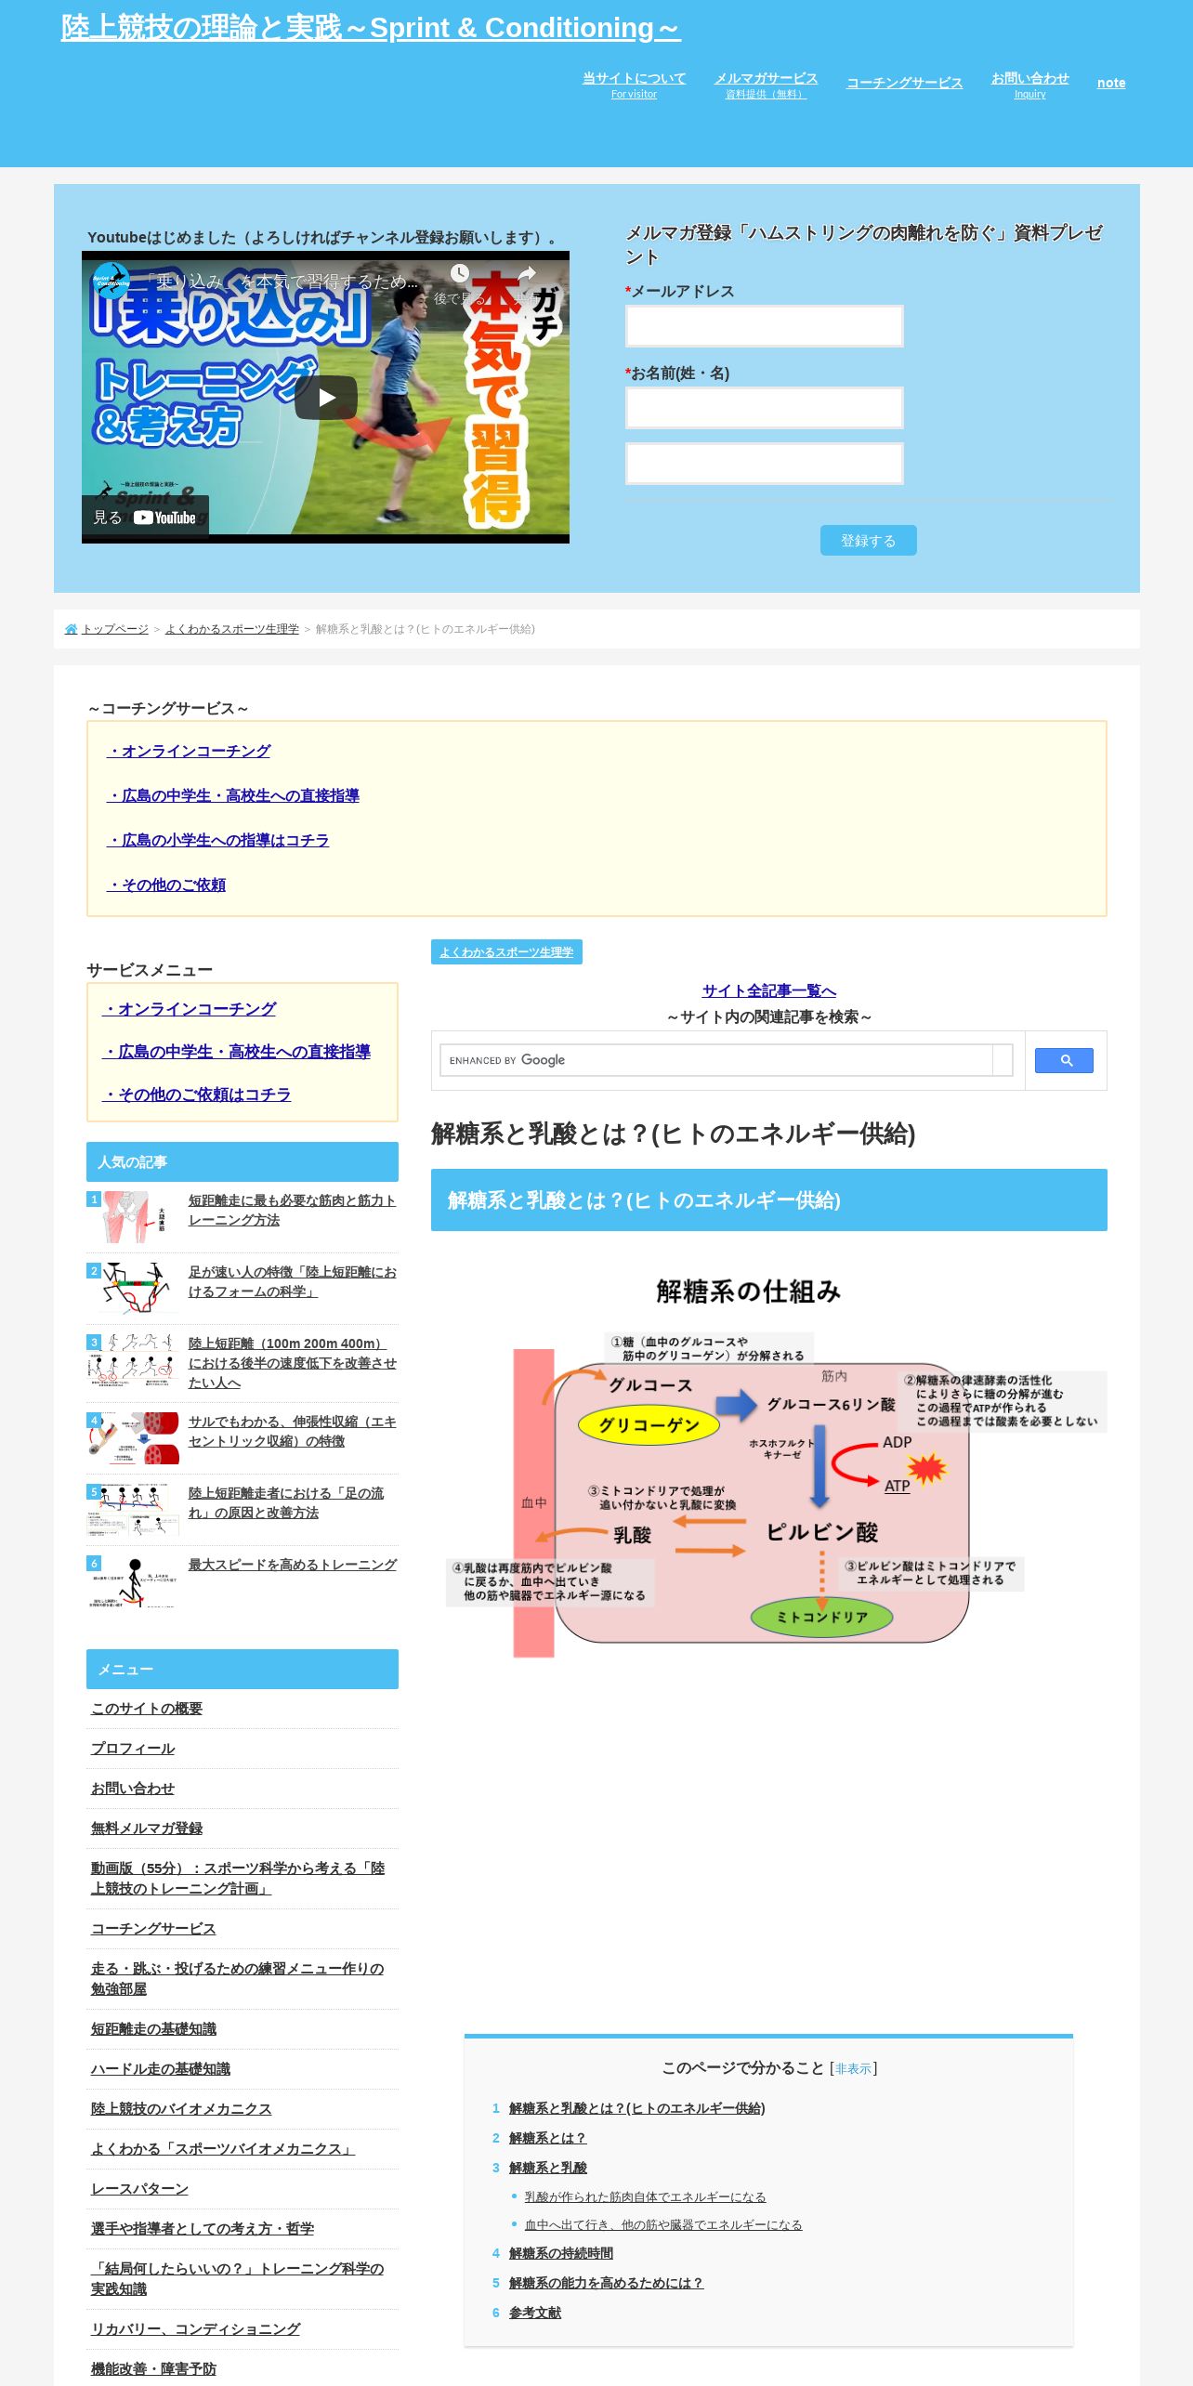Click the 登録する button
1193x2386 pixels.
point(868,541)
